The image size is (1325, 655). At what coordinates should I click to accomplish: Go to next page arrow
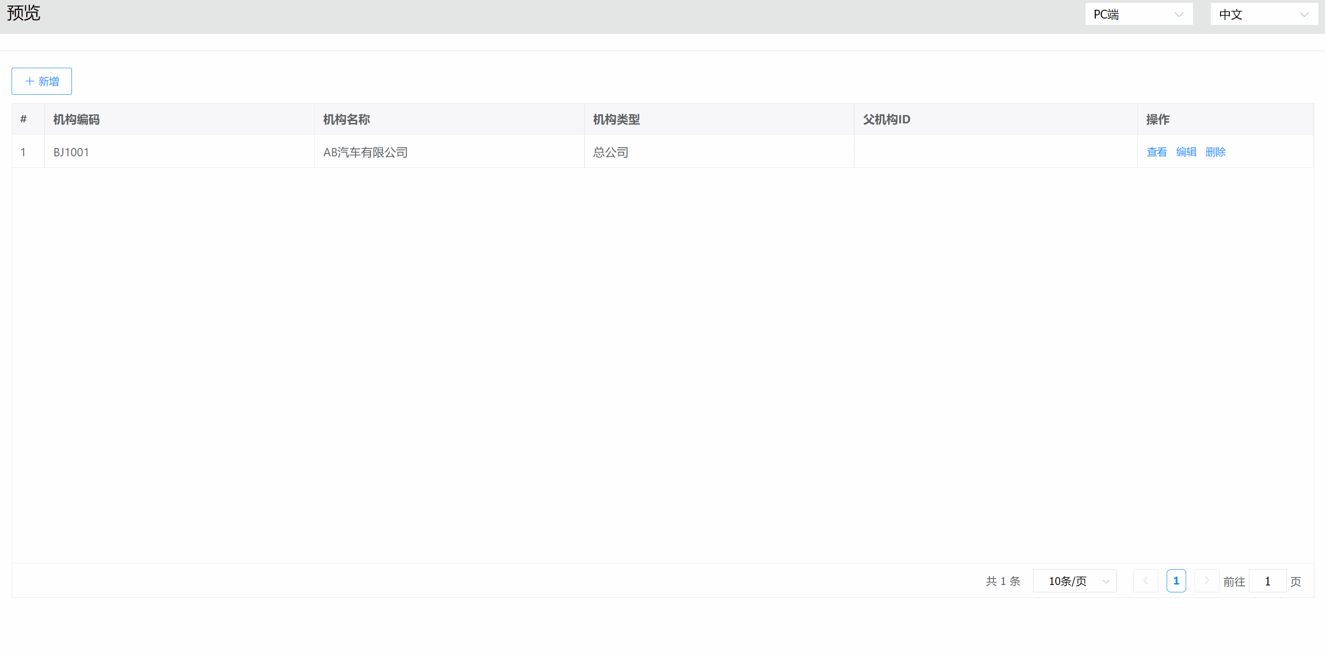point(1206,581)
